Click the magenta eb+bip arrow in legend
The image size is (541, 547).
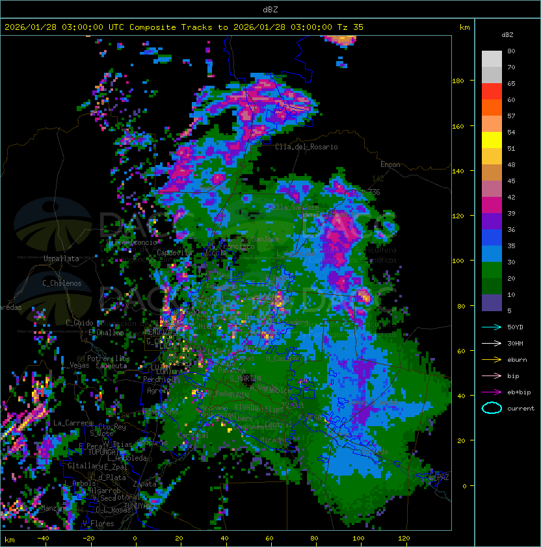(492, 392)
